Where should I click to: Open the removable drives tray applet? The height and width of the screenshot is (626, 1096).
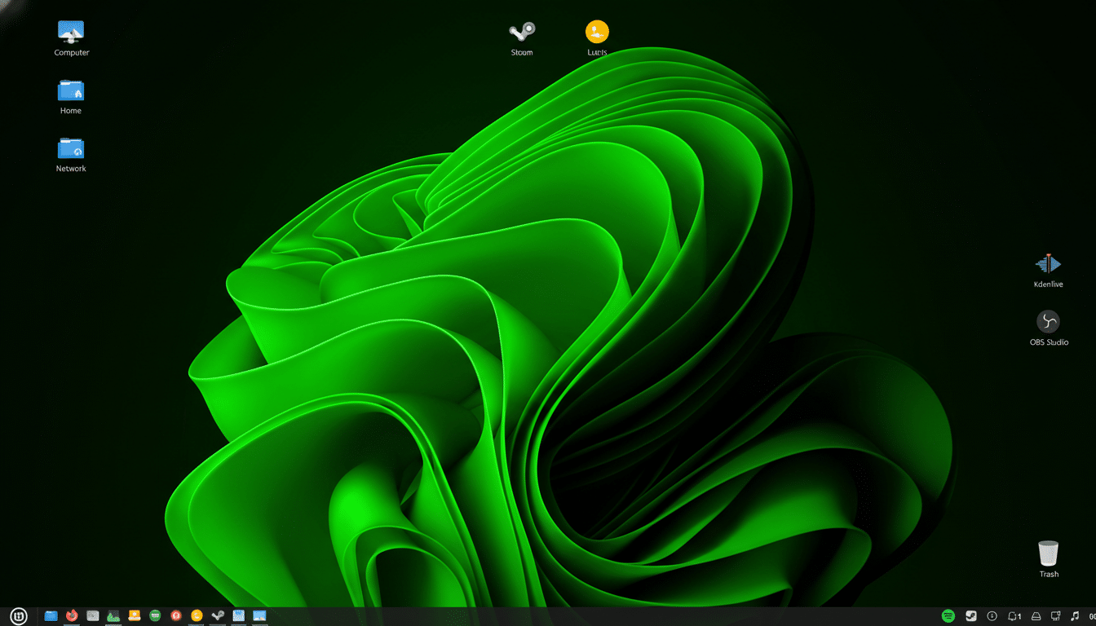(1035, 615)
